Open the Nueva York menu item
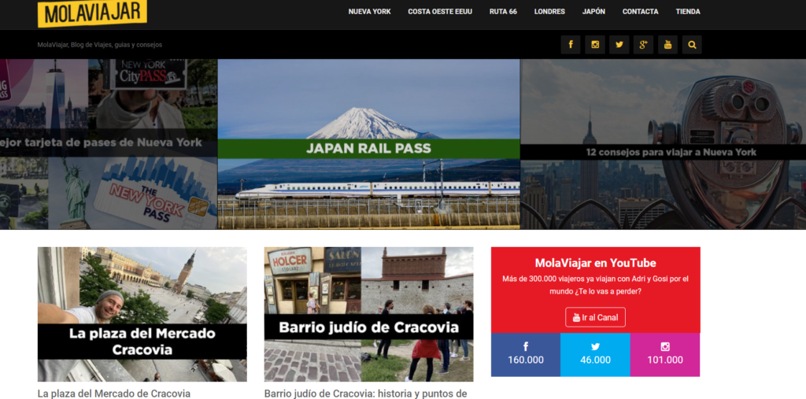The image size is (806, 399). click(x=370, y=11)
